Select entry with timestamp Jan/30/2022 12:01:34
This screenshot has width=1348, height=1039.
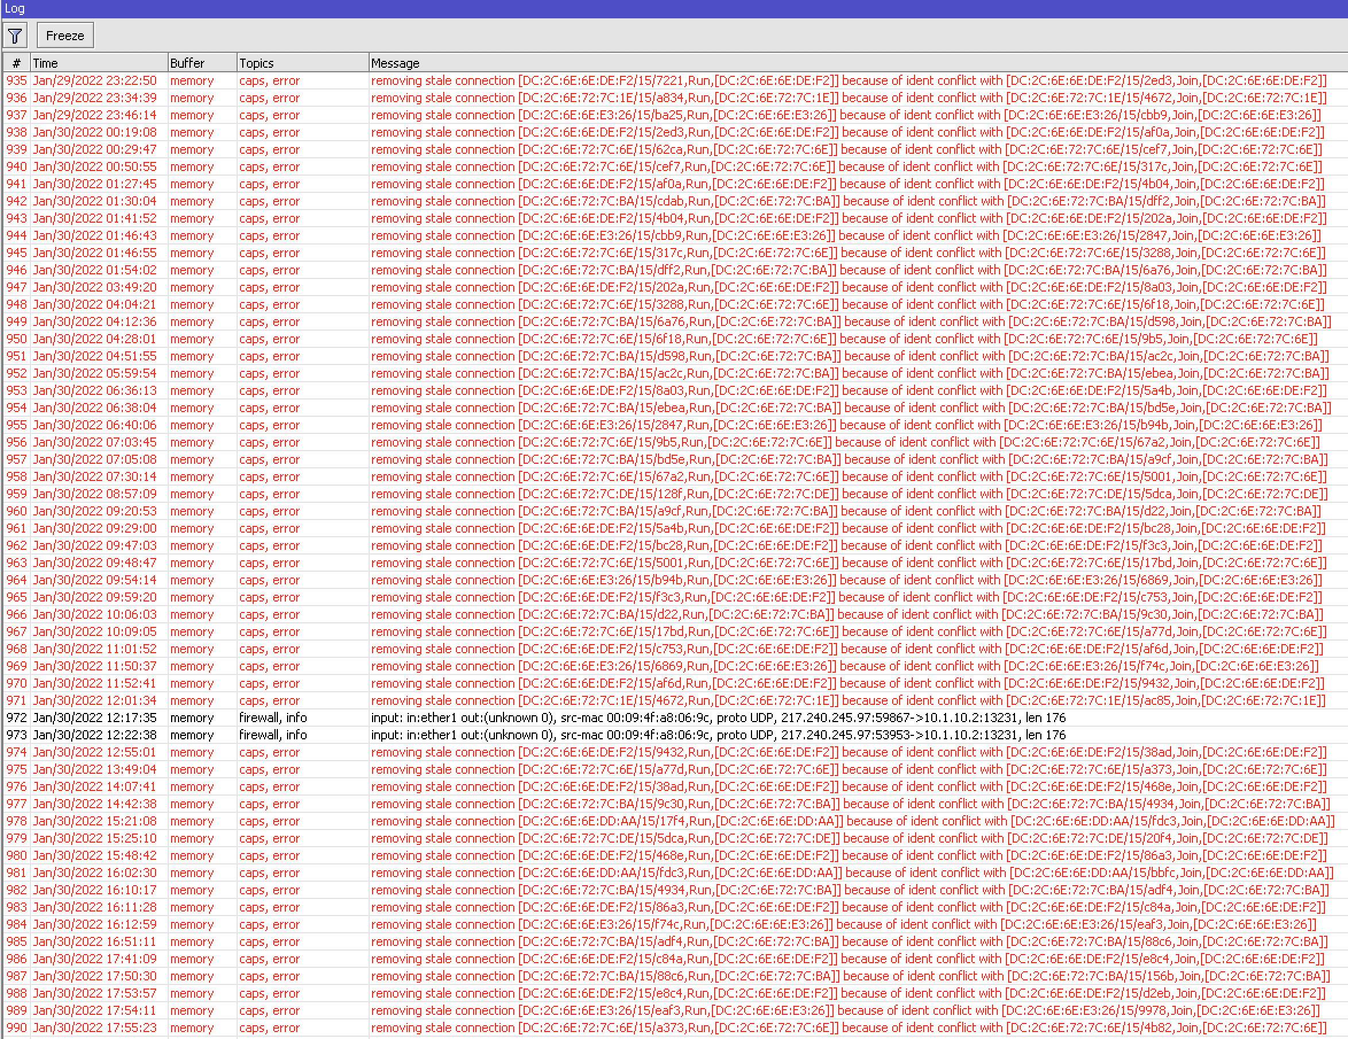tap(94, 701)
